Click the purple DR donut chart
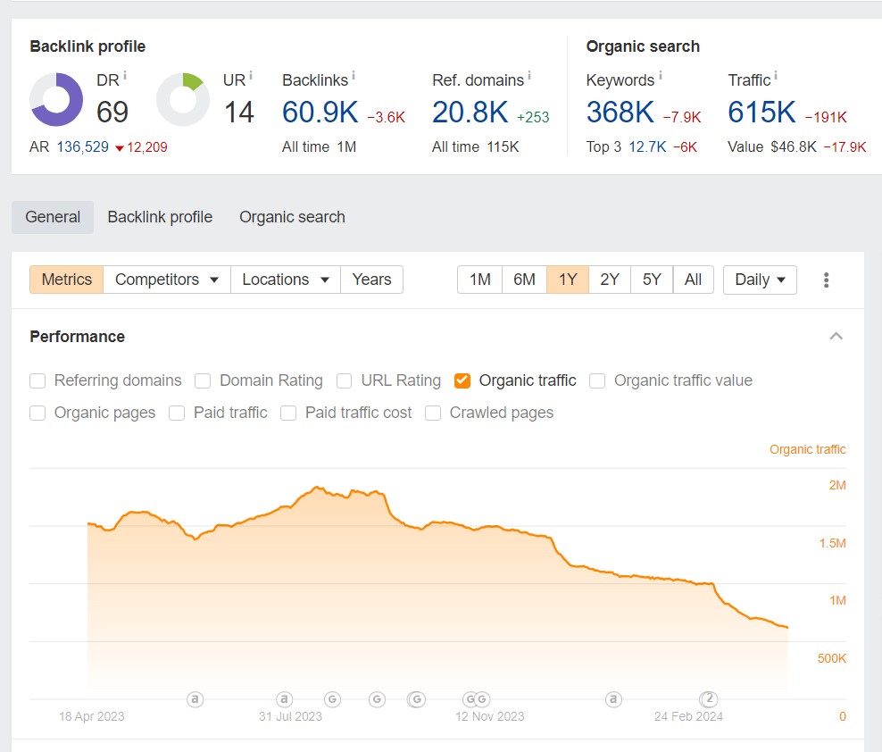Screen dimensions: 882x752 pyautogui.click(x=56, y=100)
